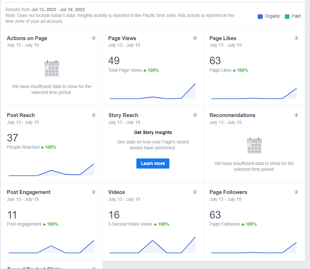Click the 37 People Reached number

click(12, 138)
